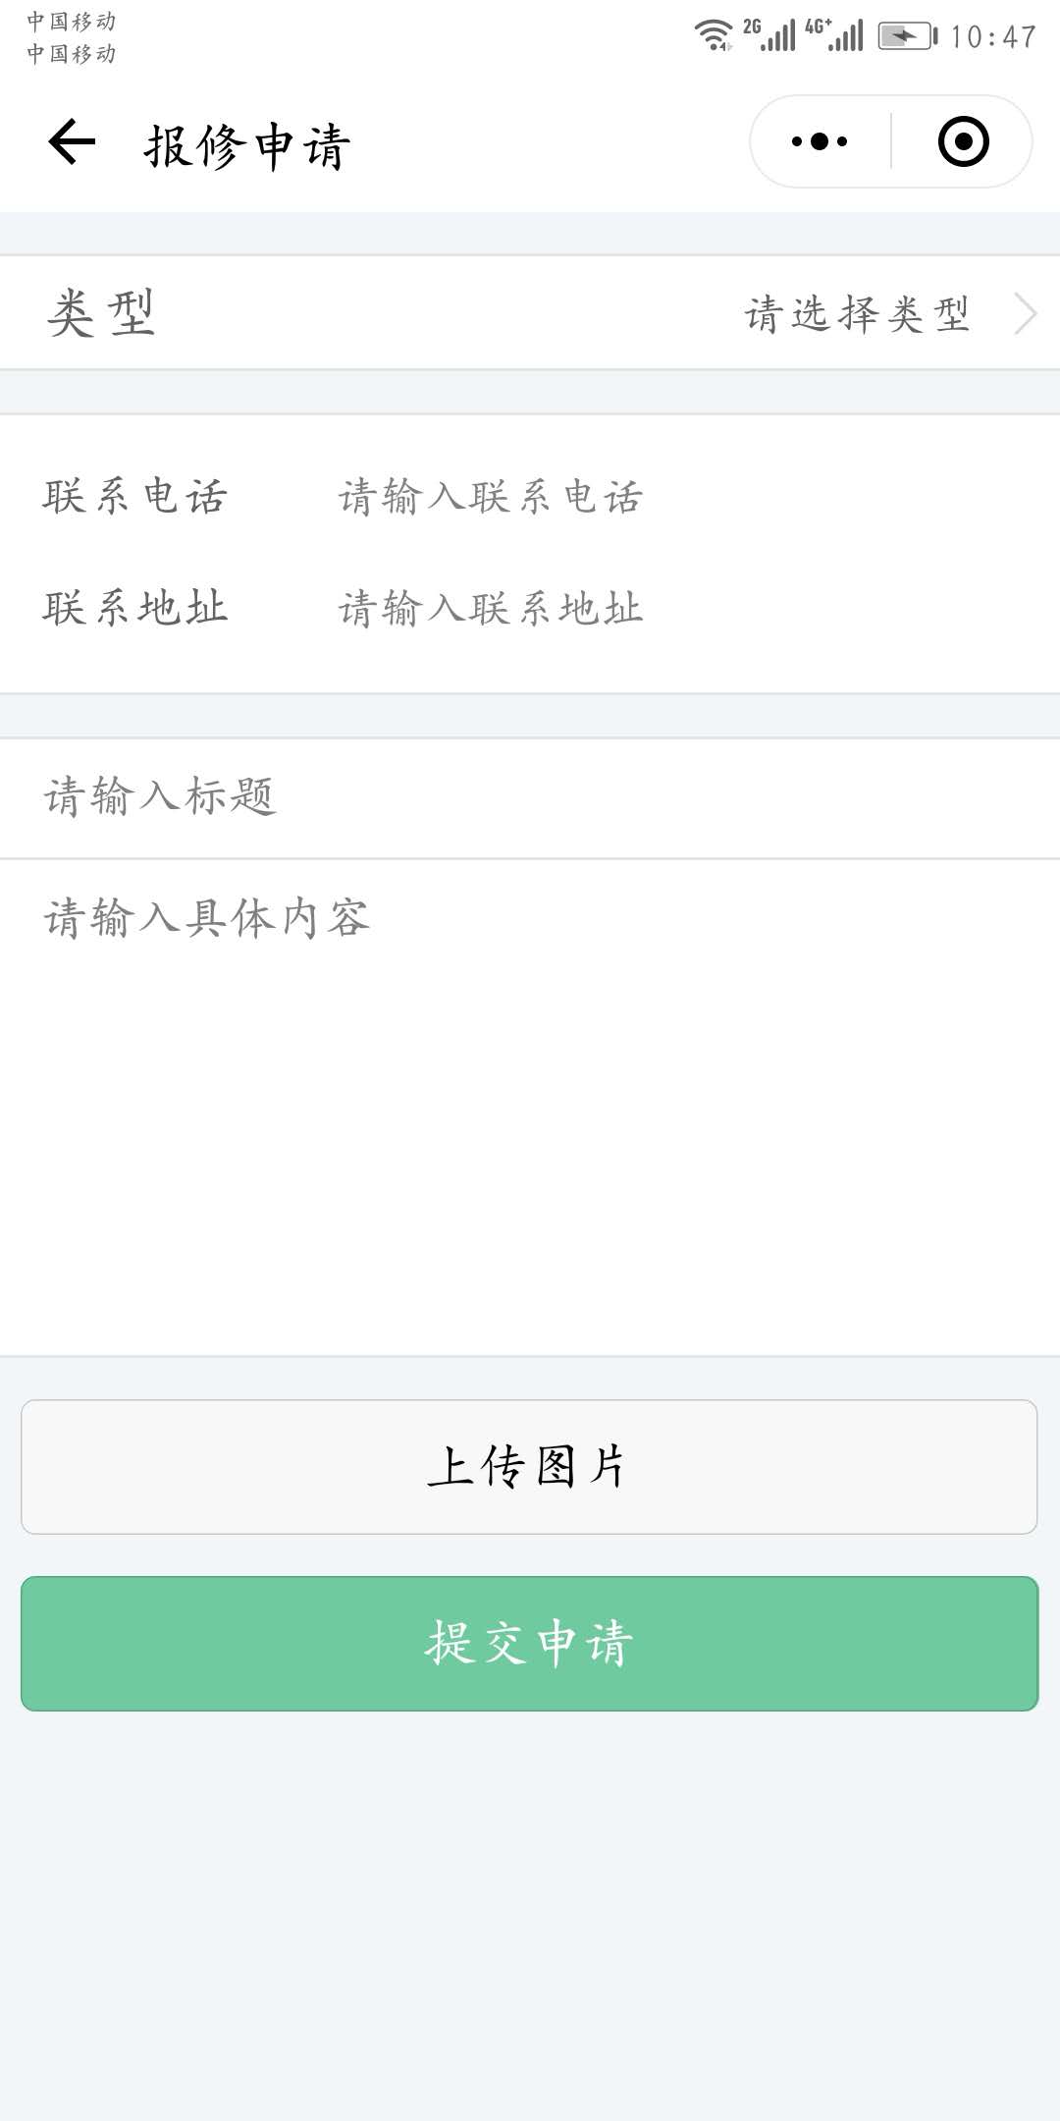
Task: Tap the battery status icon
Action: coord(908,36)
